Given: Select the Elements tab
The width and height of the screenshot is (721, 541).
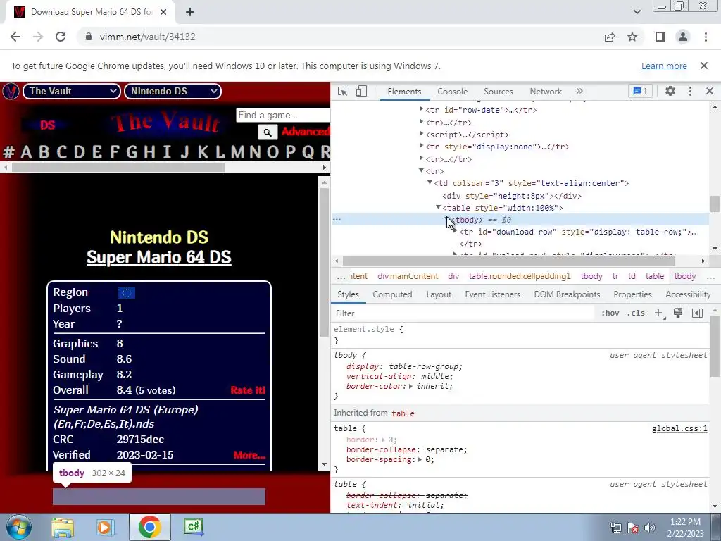Looking at the screenshot, I should click(x=404, y=91).
